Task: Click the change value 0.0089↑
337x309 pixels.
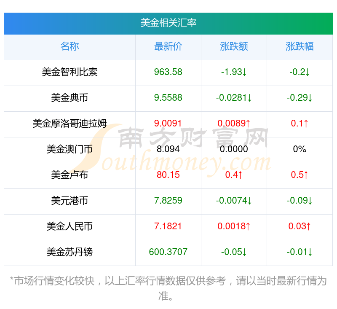Action: (234, 124)
